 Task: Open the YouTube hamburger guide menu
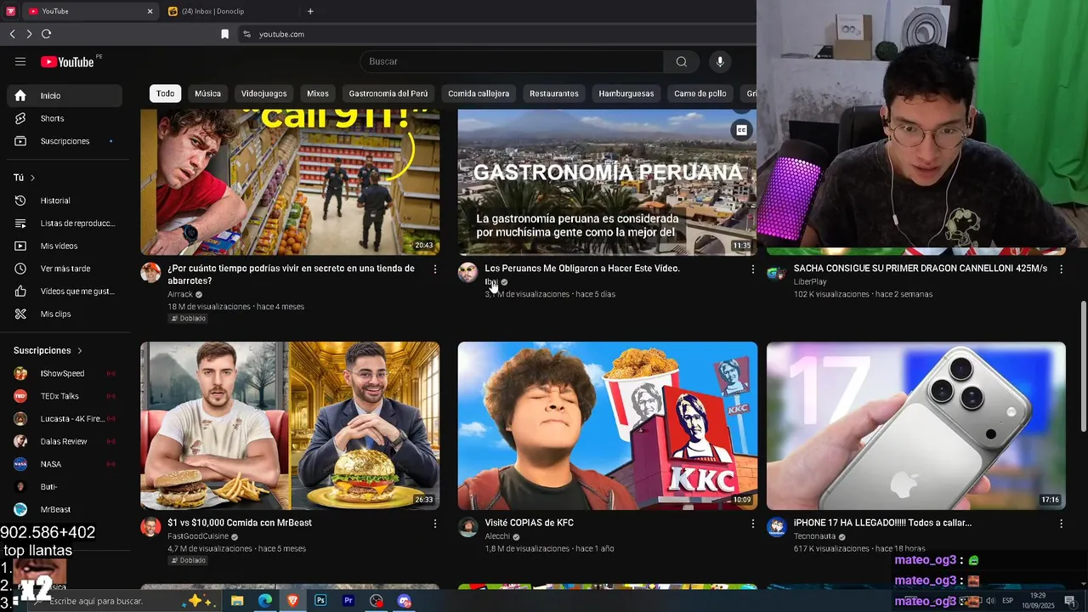pos(20,61)
